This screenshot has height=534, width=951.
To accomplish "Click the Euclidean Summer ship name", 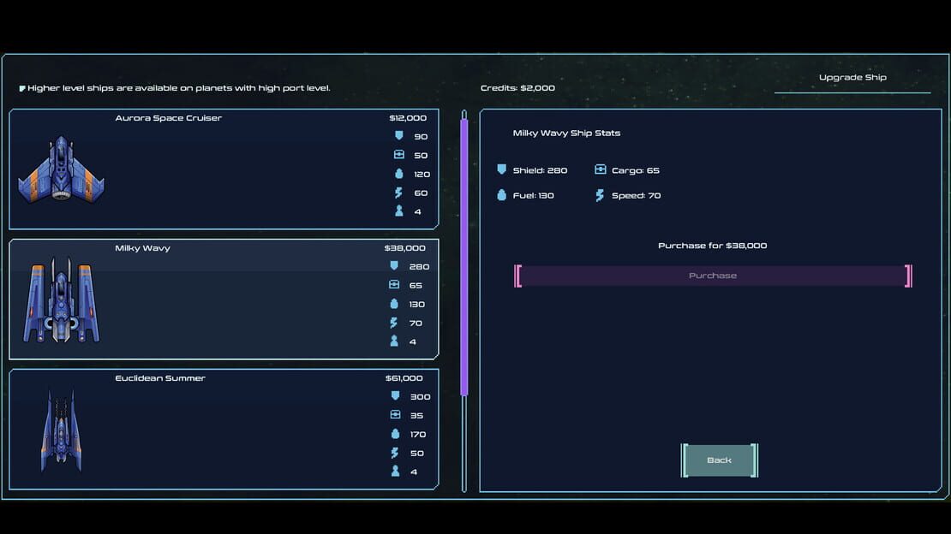I will click(x=160, y=378).
